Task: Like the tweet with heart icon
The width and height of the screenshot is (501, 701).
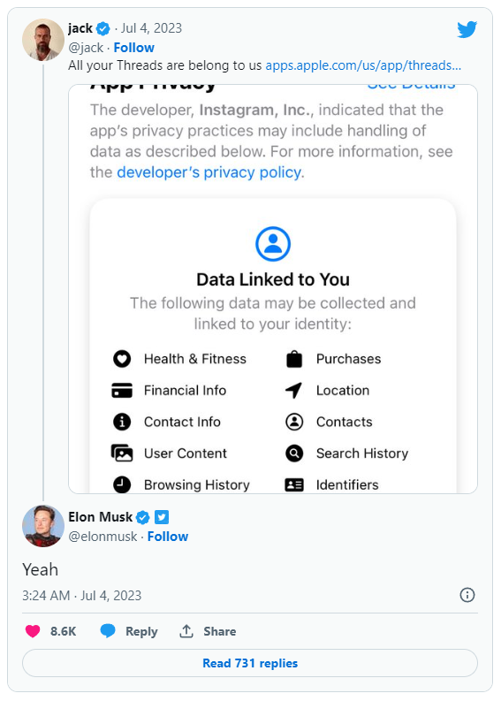Action: click(x=33, y=631)
